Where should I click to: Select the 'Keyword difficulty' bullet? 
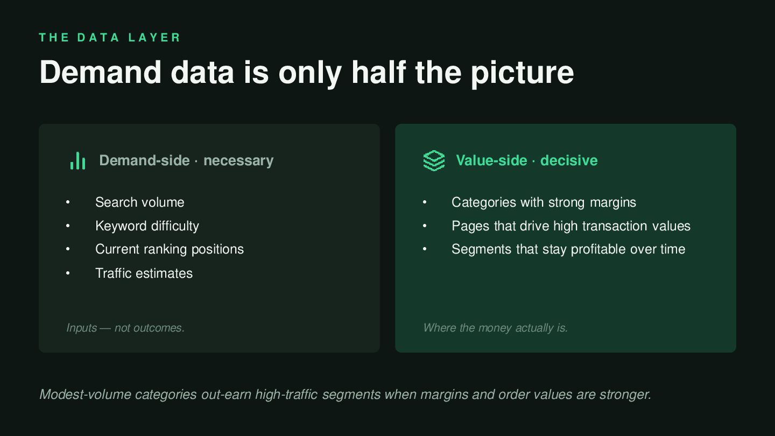[147, 226]
